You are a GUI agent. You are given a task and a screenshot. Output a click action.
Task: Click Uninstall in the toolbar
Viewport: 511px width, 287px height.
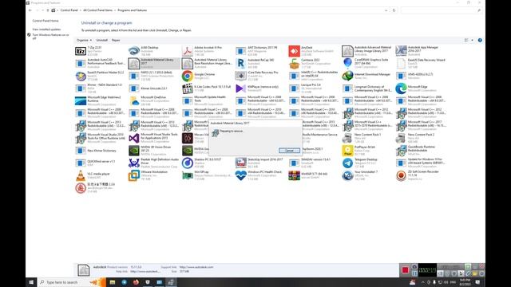coord(101,40)
